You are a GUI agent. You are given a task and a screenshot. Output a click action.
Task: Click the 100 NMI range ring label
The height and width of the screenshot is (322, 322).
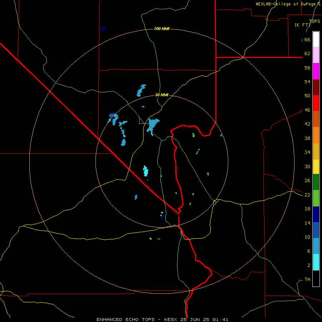[162, 29]
